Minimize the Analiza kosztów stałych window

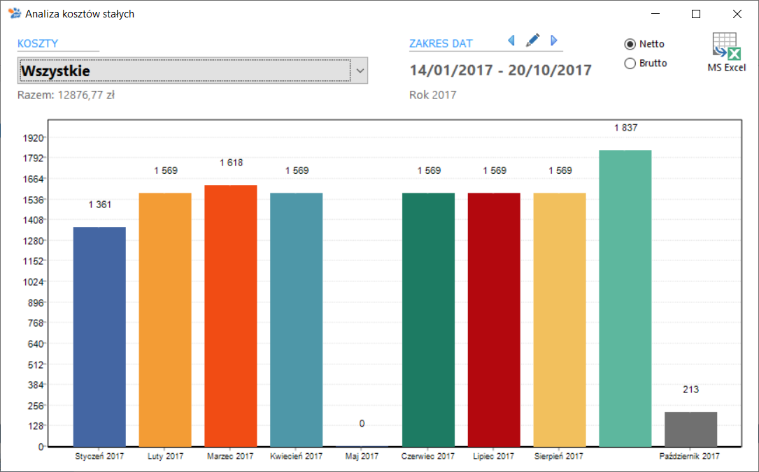click(x=655, y=14)
